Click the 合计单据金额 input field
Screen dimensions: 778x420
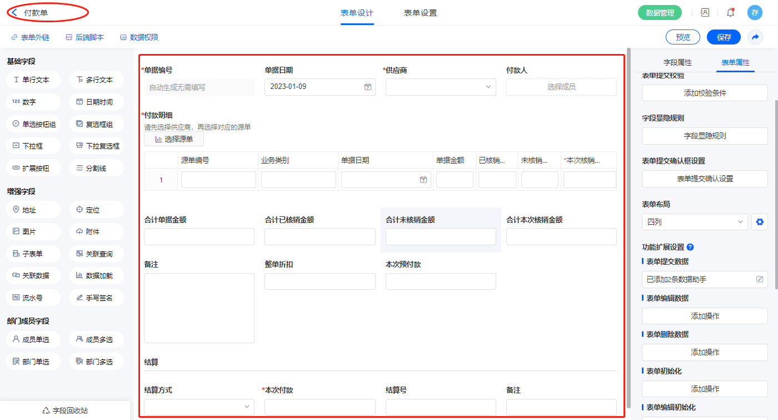(199, 237)
